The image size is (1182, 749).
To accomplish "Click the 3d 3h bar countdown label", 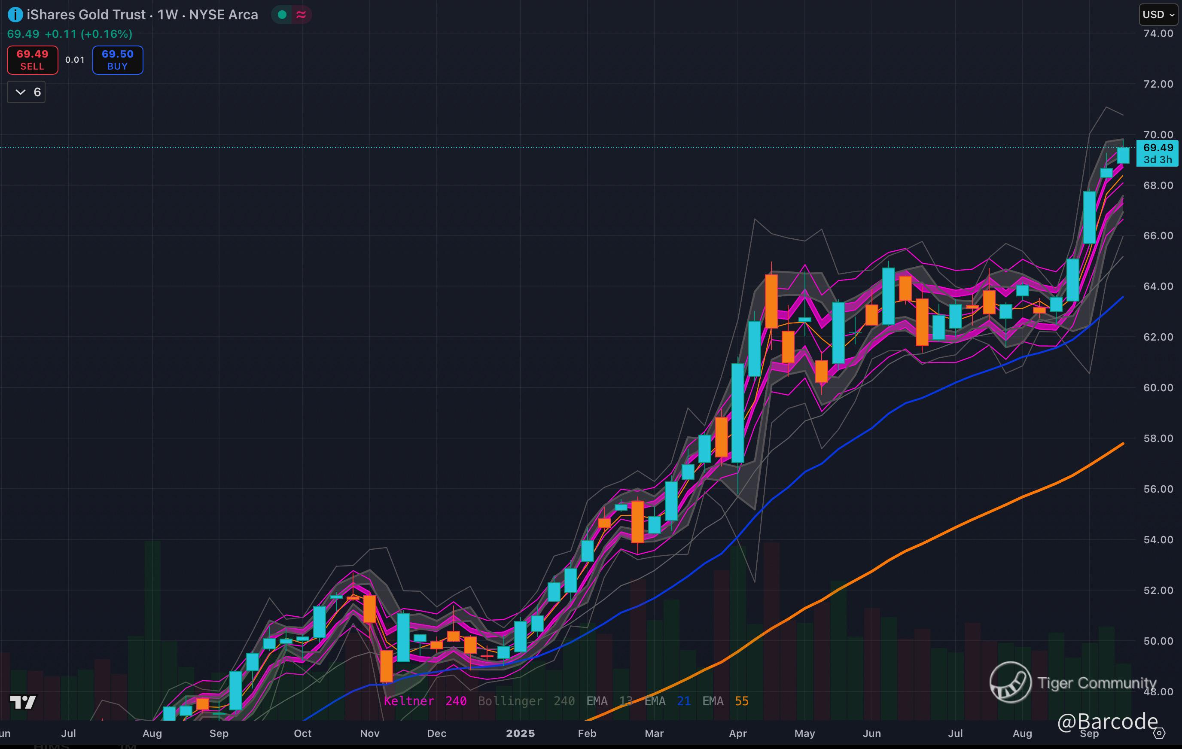I will tap(1158, 159).
